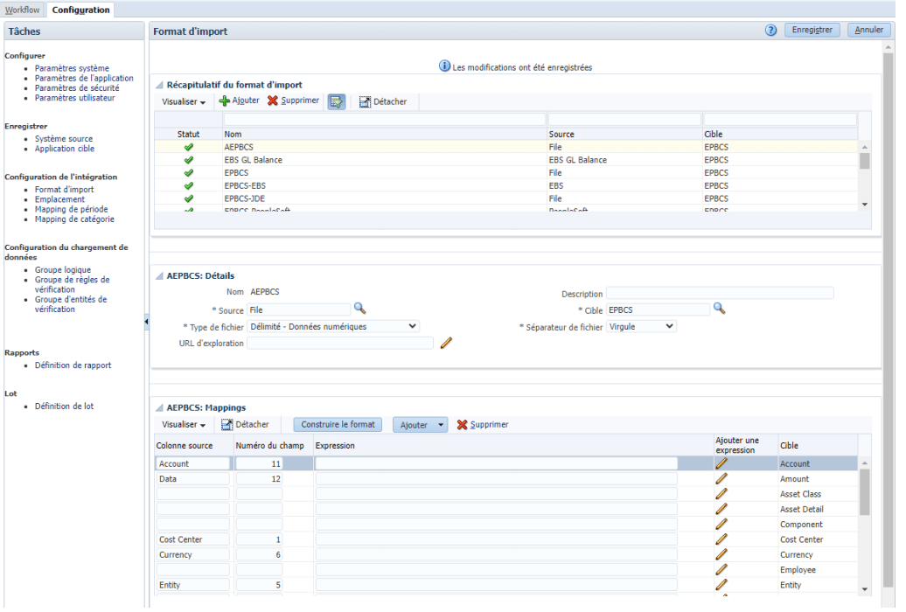Open Paramètres système link

(72, 68)
